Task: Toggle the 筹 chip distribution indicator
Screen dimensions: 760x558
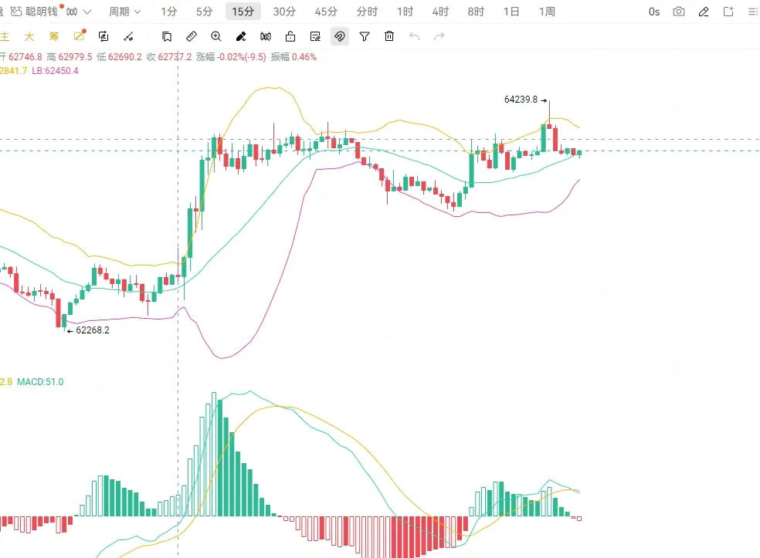Action: (54, 36)
